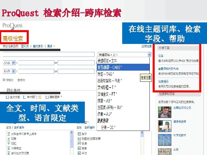
Task: Click the history manuscript thumbnail
Action: click(165, 152)
